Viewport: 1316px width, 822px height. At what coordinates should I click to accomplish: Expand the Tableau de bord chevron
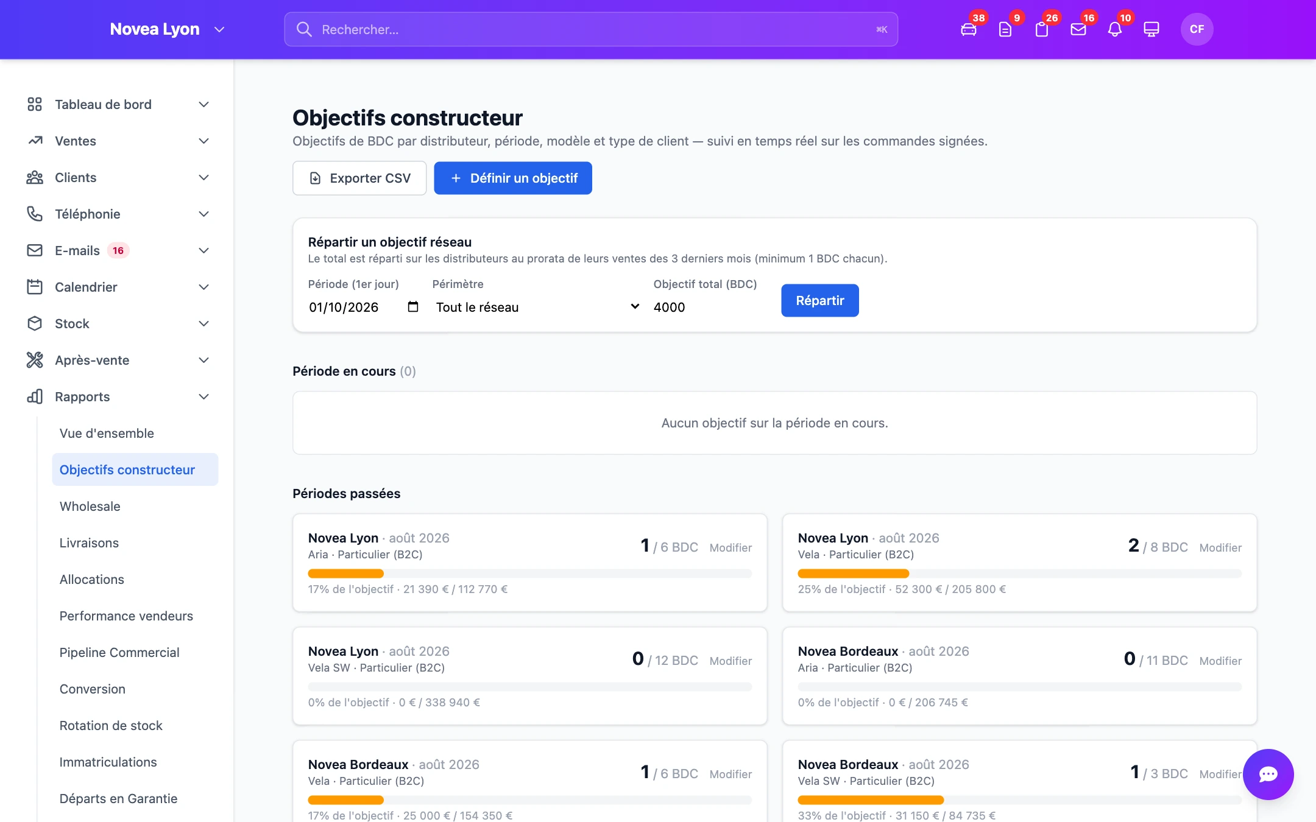[204, 104]
